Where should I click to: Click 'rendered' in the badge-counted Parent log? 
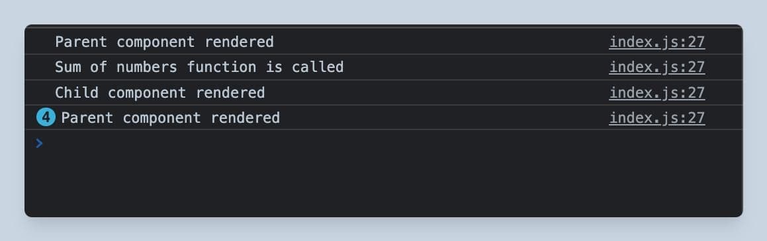click(245, 118)
